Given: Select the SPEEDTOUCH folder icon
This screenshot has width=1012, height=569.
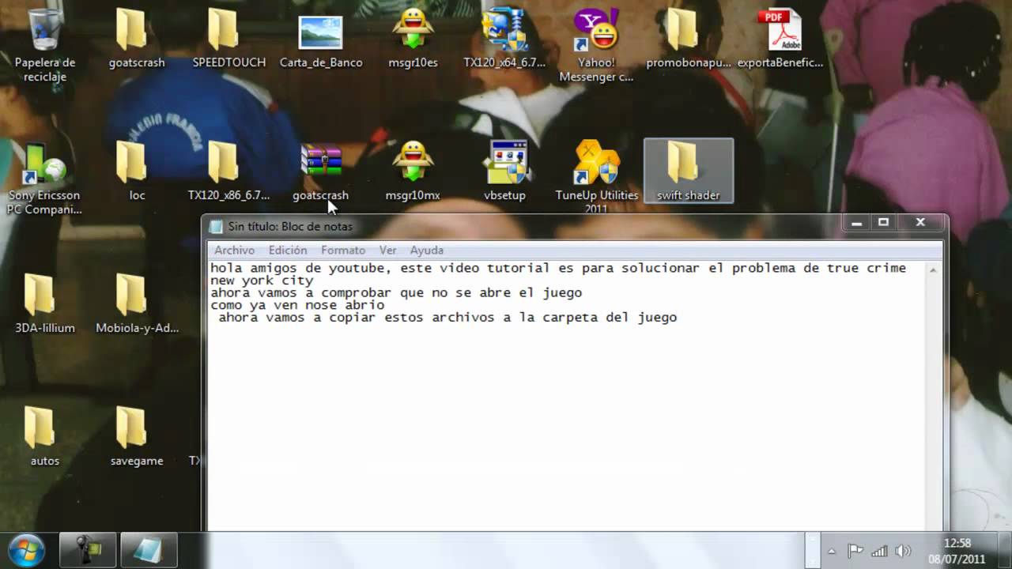Looking at the screenshot, I should 228,38.
